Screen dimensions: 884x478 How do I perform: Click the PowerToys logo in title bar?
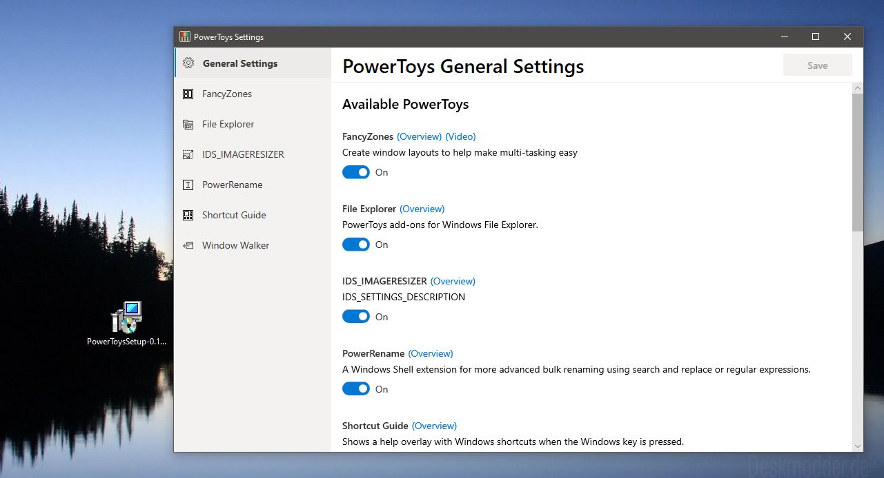point(185,37)
